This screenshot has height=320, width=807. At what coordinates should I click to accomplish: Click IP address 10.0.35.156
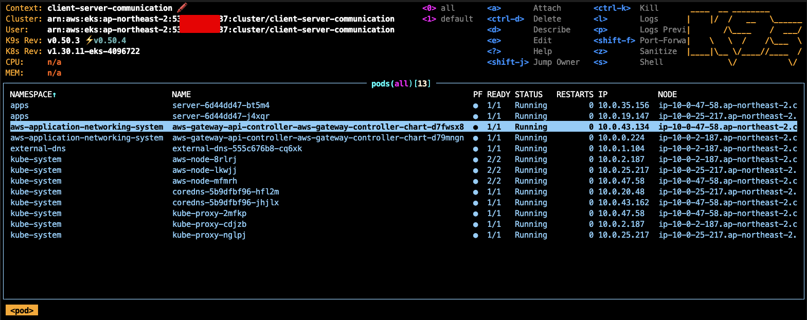coord(623,105)
